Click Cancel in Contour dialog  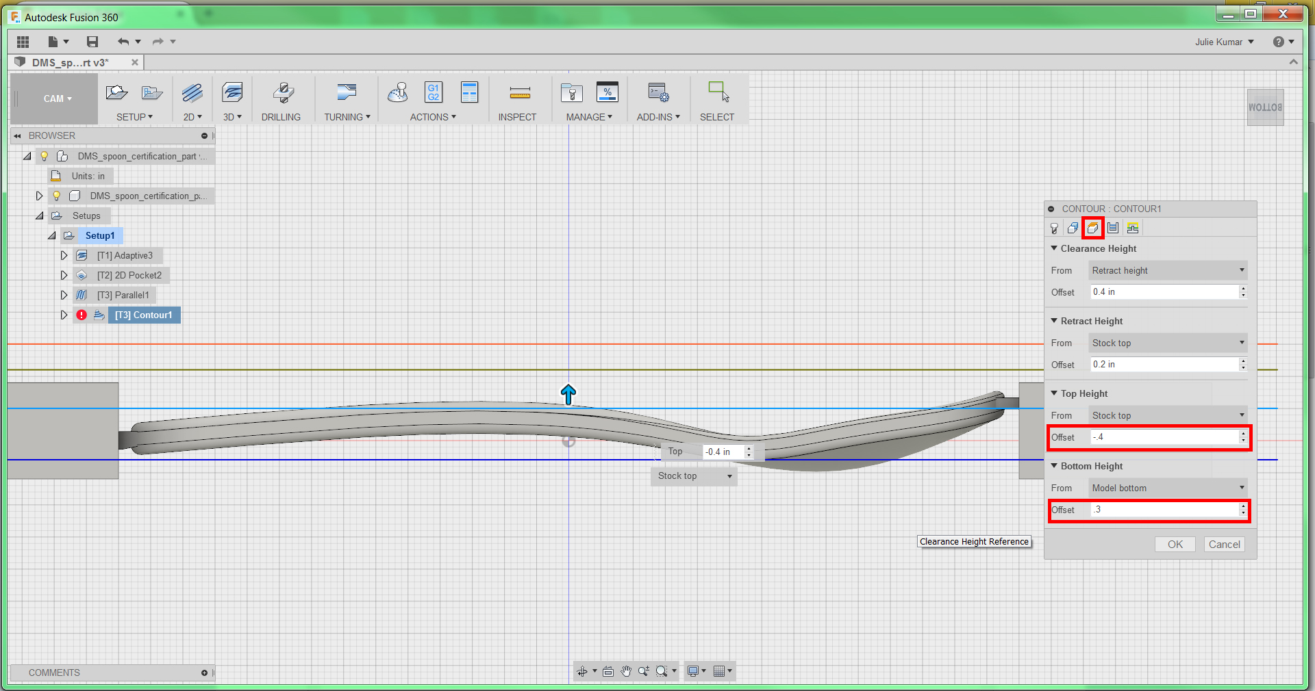(1225, 545)
